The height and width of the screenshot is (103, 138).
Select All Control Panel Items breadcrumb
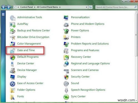click(47, 7)
